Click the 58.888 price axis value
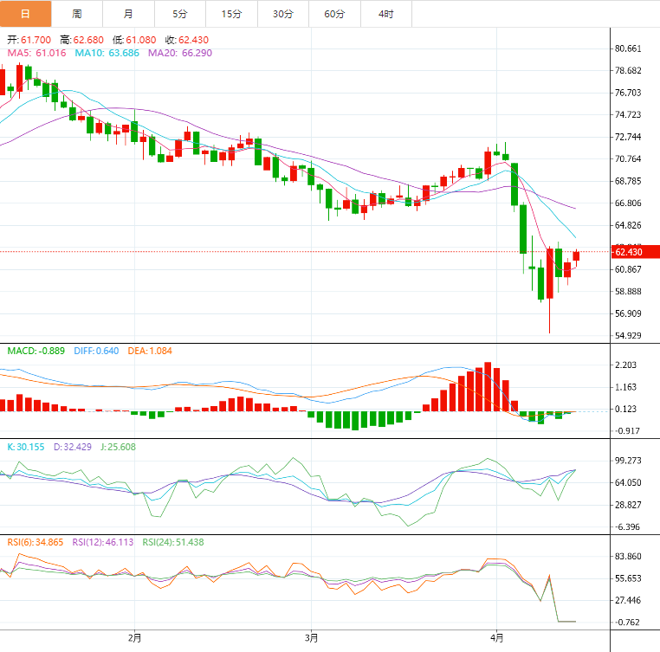 pos(628,291)
